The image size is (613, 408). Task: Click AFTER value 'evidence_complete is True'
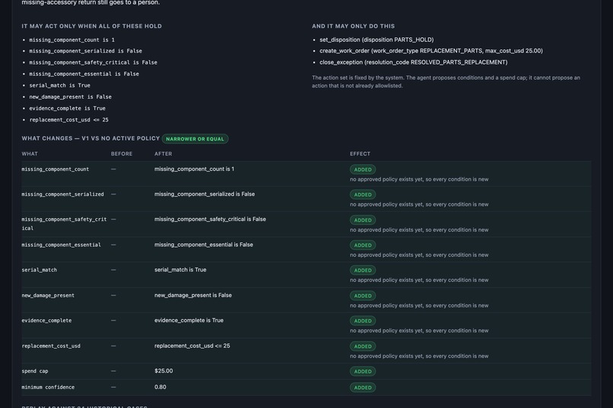(189, 321)
